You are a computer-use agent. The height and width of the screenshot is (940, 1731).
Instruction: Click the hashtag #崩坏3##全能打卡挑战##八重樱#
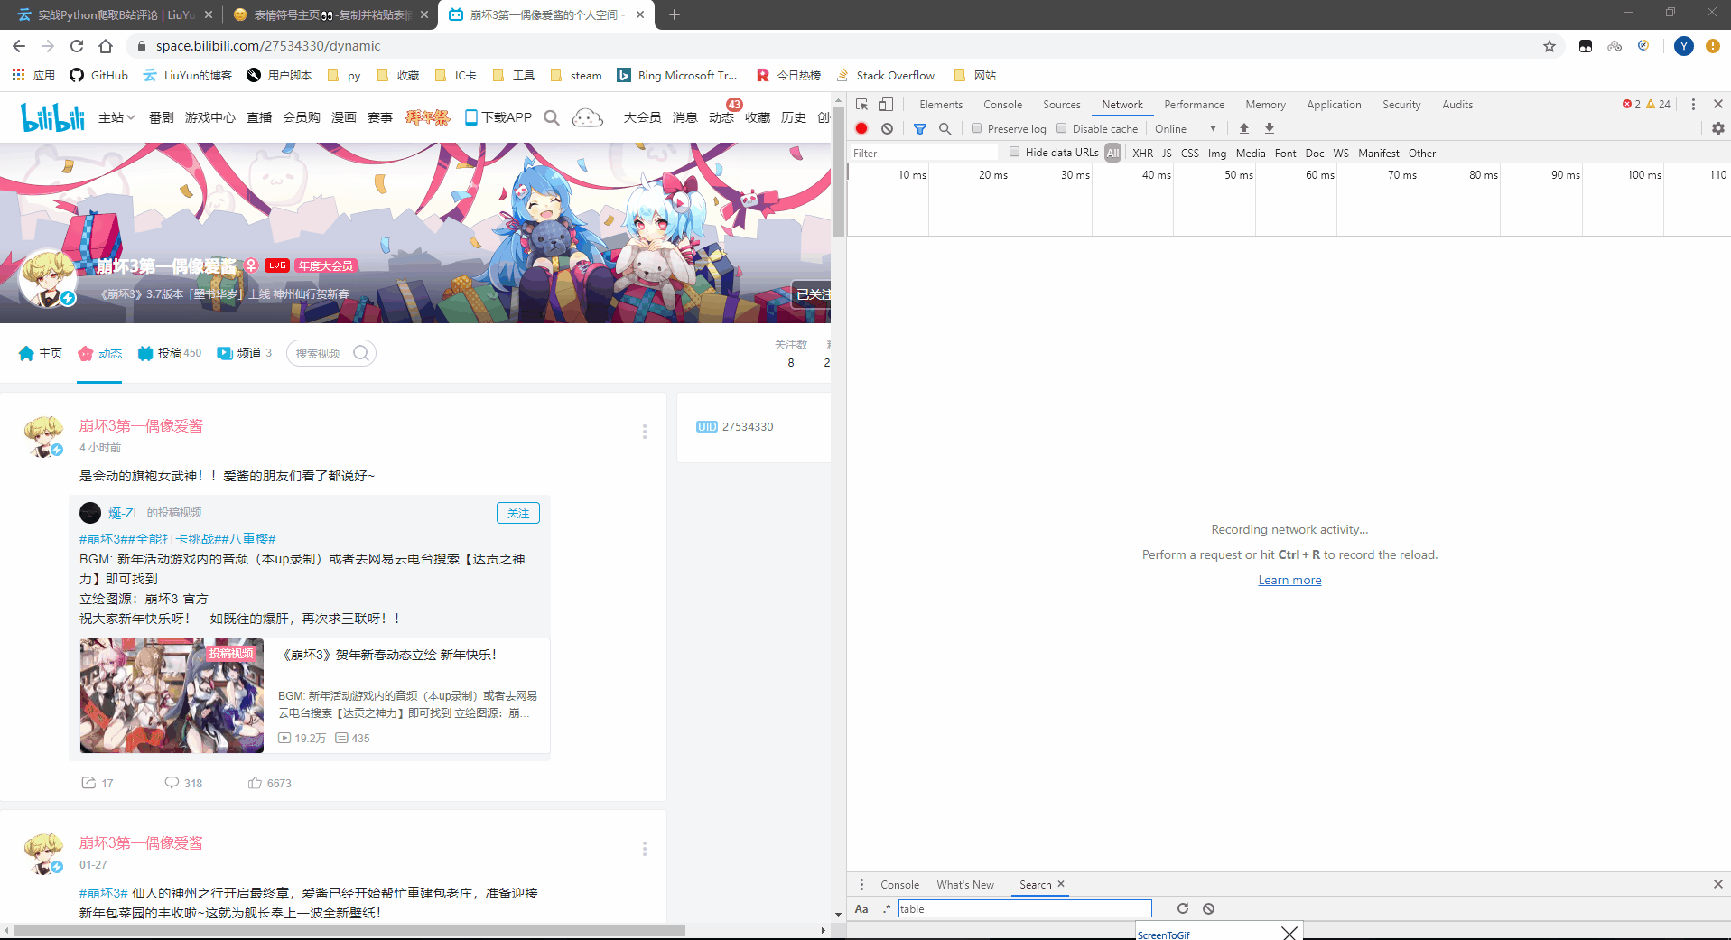coord(178,539)
